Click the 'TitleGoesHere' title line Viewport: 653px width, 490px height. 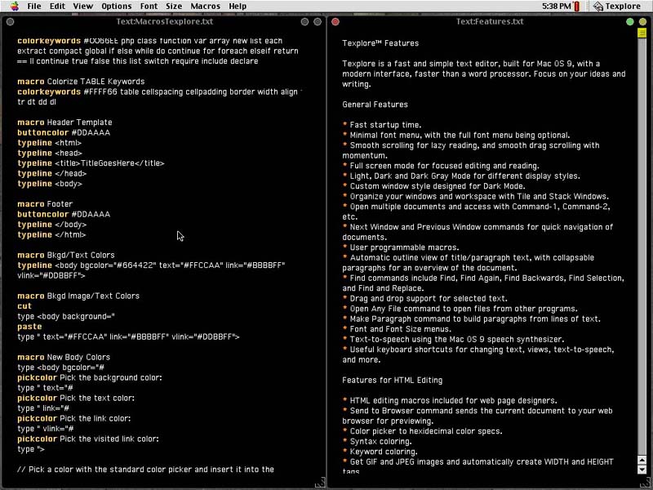click(x=91, y=163)
